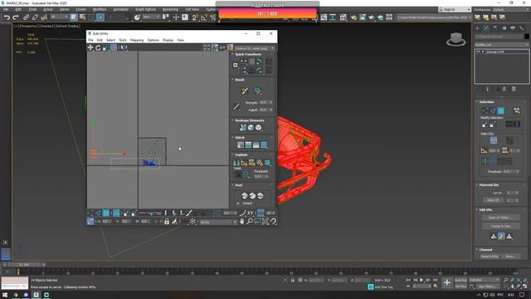Click the Paint Move brush icon
531x299 pixels.
pyautogui.click(x=245, y=91)
